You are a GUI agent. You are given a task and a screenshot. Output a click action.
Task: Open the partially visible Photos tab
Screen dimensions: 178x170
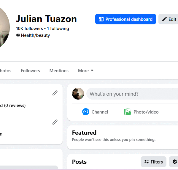point(5,71)
